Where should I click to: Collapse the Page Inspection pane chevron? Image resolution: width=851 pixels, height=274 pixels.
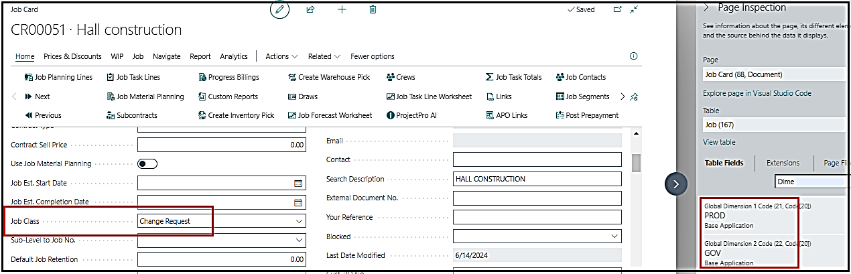tap(706, 7)
